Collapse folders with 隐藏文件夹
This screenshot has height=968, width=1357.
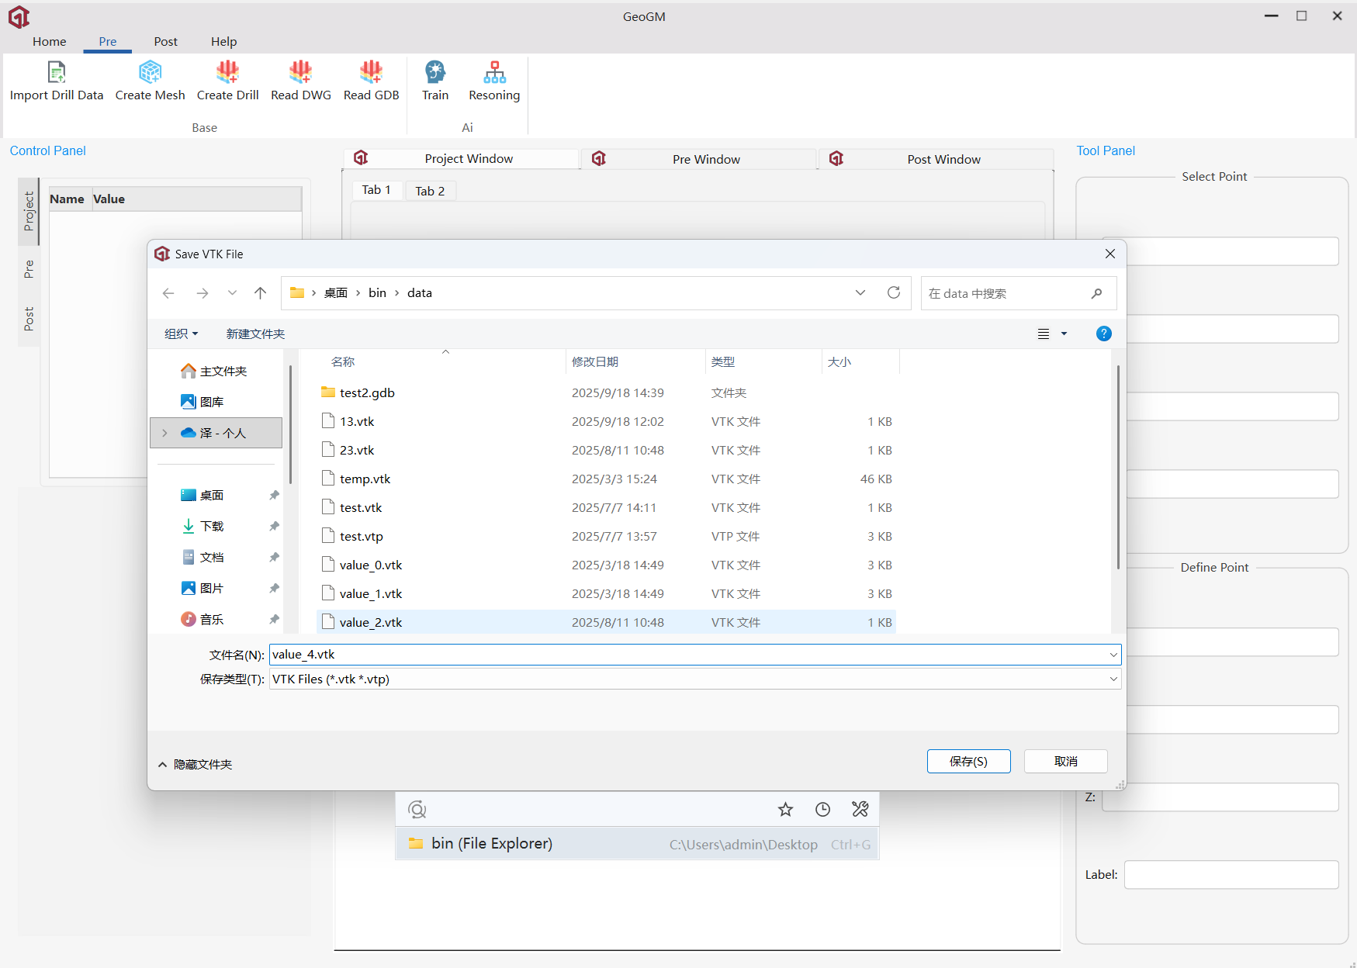(x=196, y=764)
